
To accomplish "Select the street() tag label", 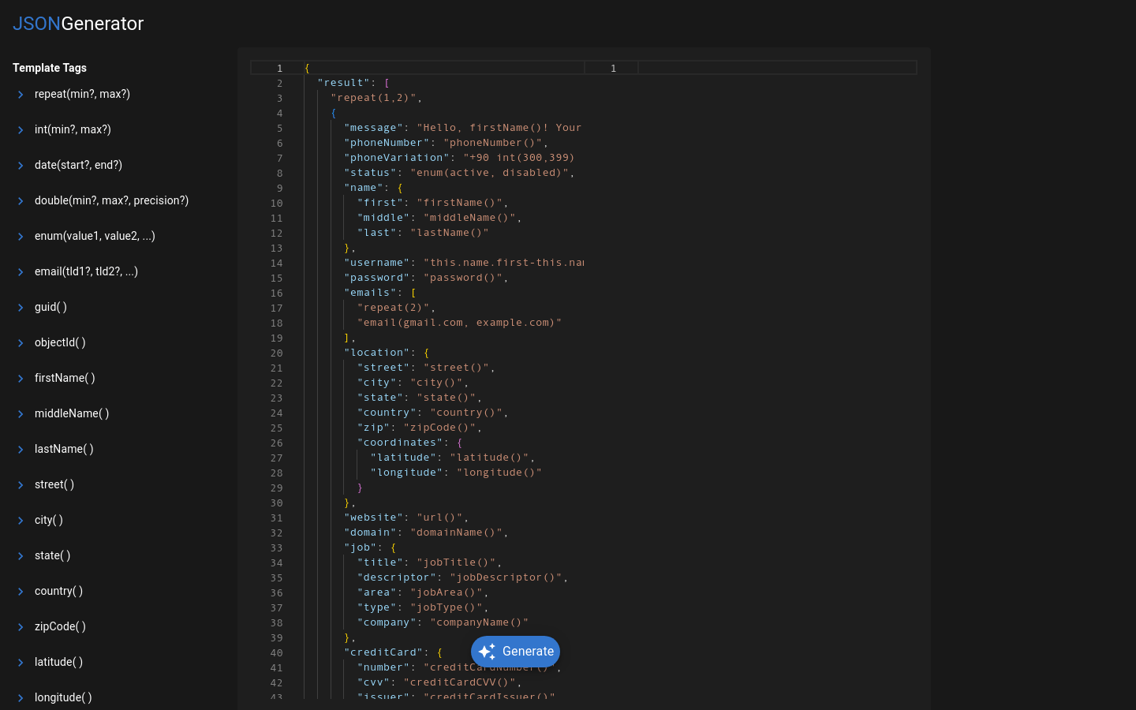I will click(54, 484).
